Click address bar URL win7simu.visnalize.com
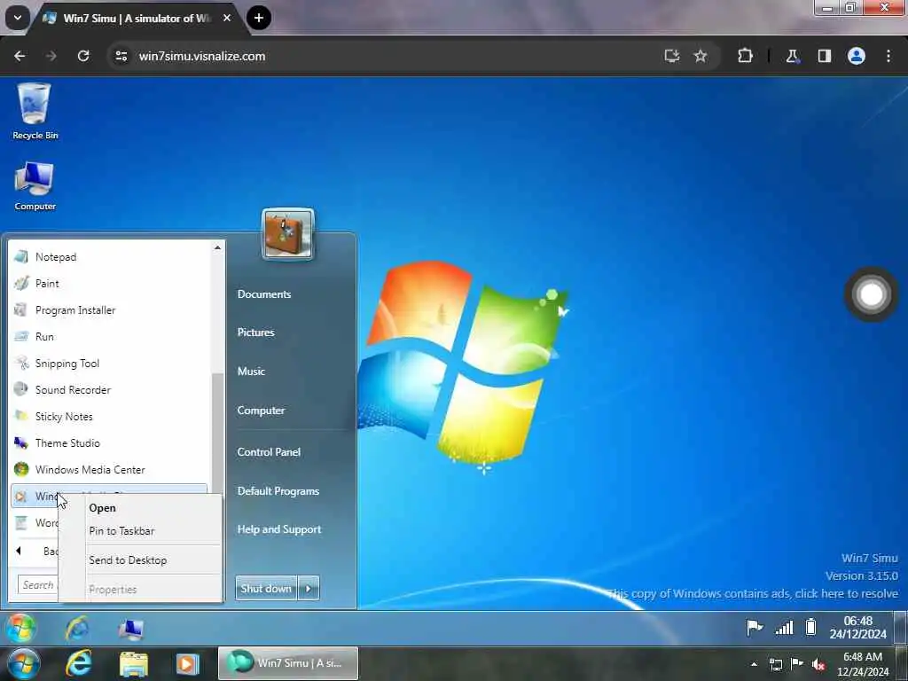 click(202, 56)
